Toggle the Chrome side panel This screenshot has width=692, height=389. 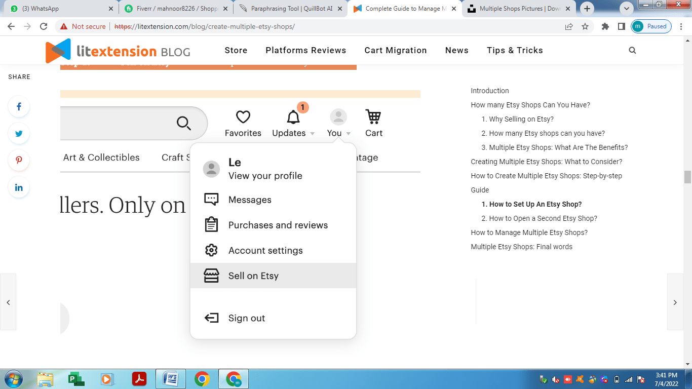pyautogui.click(x=621, y=26)
